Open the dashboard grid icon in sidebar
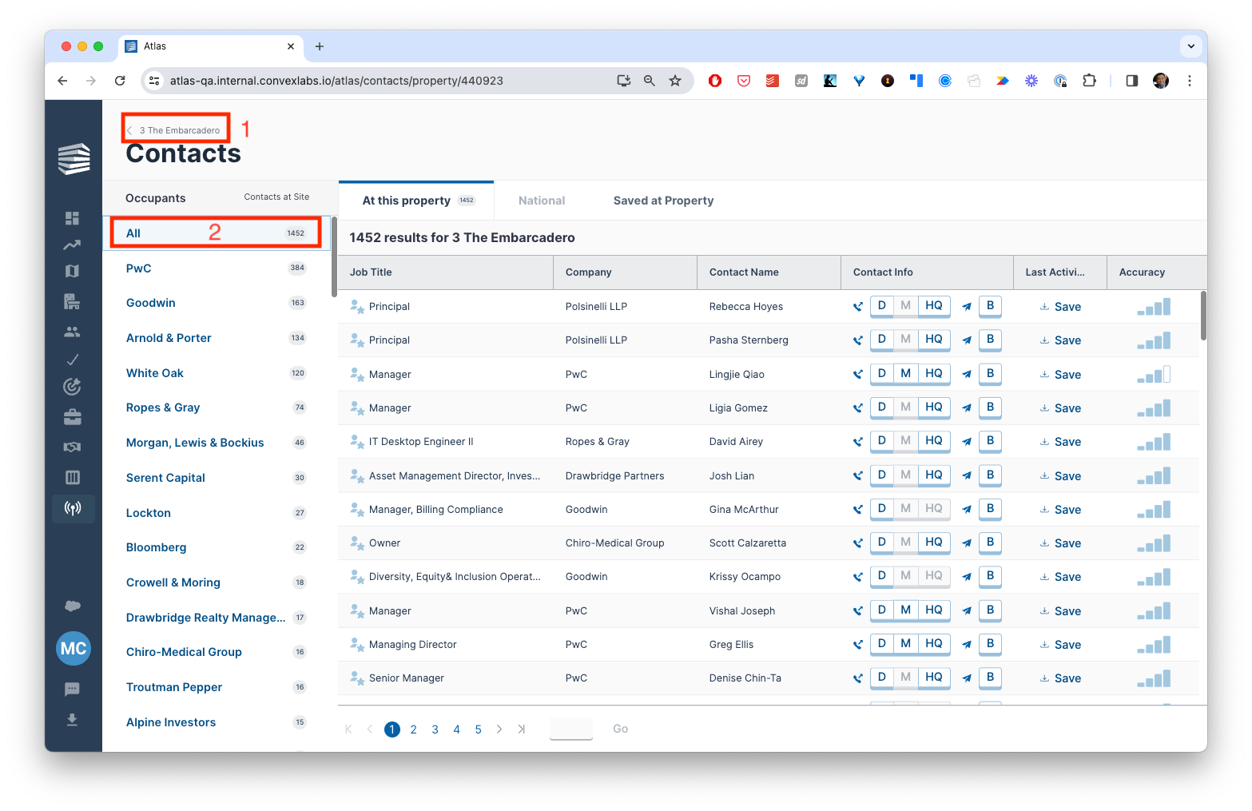 pos(72,218)
